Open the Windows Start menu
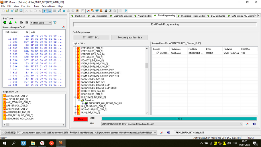 coord(5,143)
